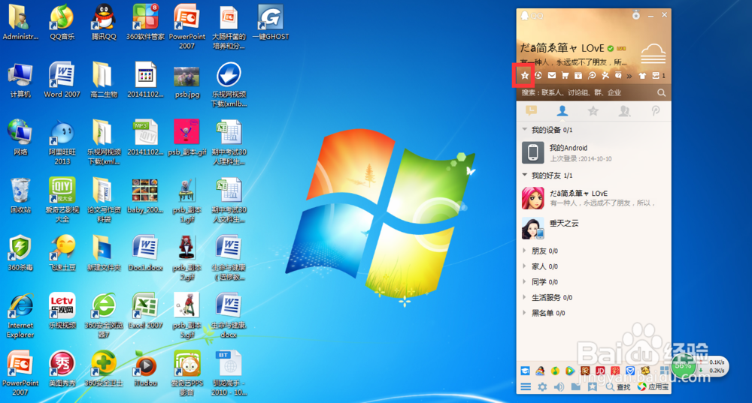The height and width of the screenshot is (403, 752).
Task: Click the search magnifier in QQ search bar
Action: pos(661,92)
